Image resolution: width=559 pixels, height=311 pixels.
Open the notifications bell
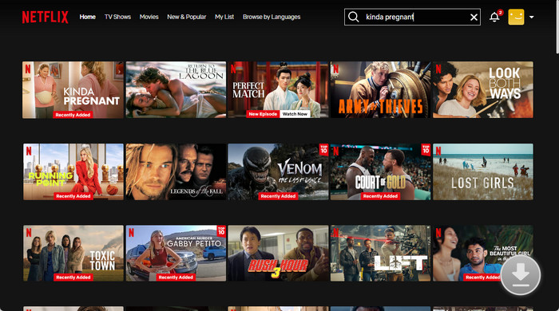pos(494,17)
